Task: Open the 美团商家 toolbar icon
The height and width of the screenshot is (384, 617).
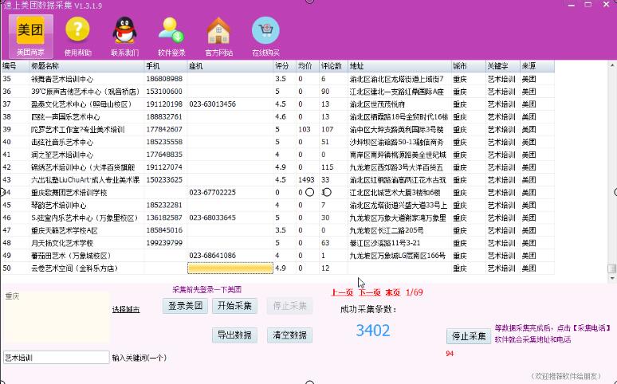Action: point(30,36)
